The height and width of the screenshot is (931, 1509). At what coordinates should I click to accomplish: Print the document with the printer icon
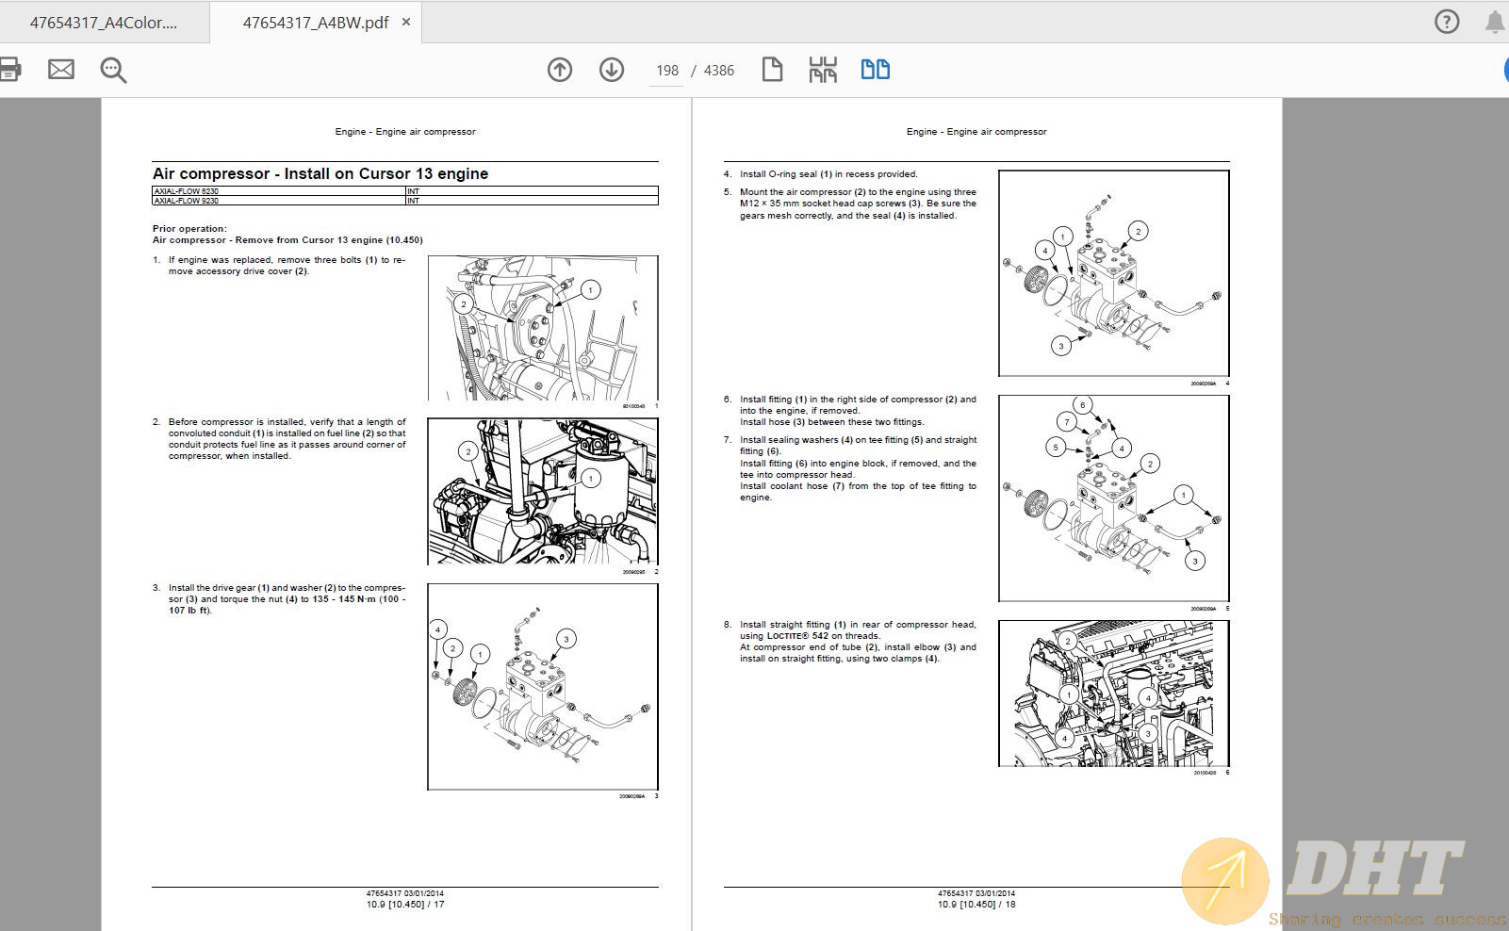pyautogui.click(x=8, y=69)
